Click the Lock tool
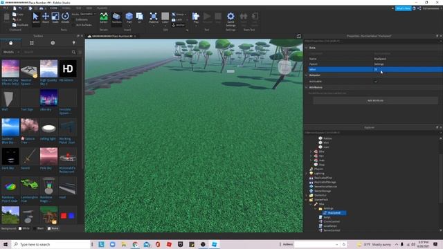 pos(177,19)
